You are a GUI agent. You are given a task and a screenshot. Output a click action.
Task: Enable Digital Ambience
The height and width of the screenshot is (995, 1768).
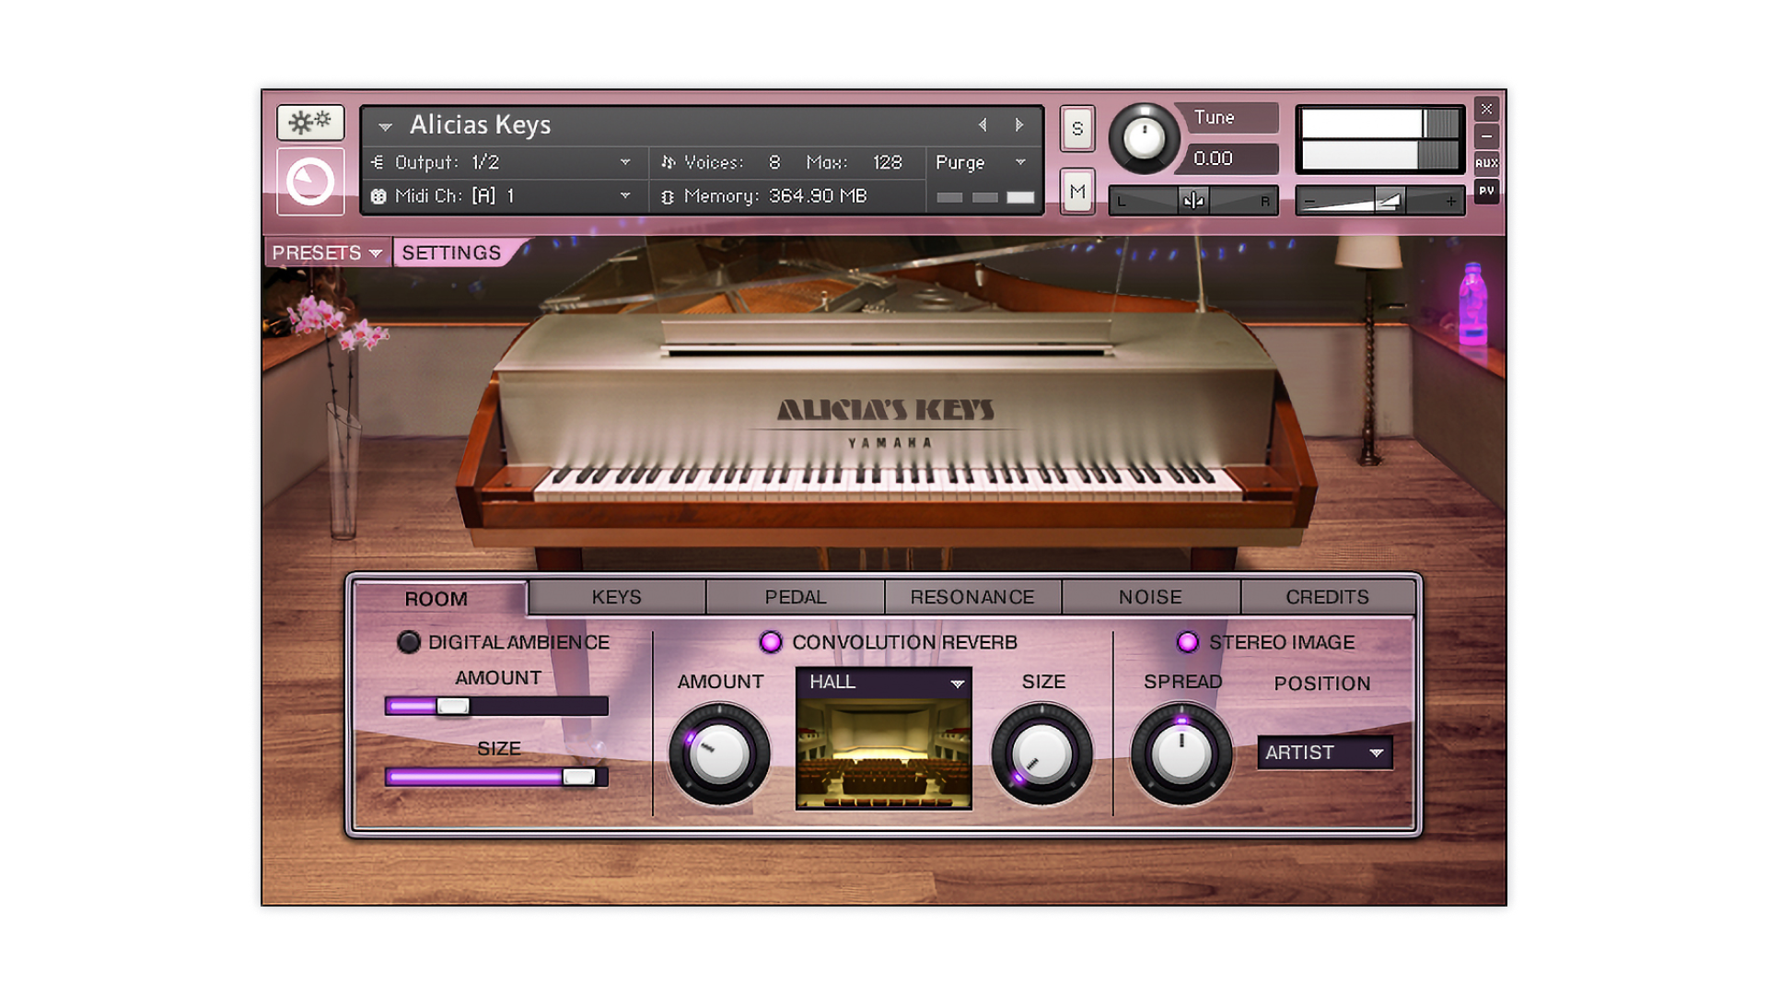pos(408,642)
